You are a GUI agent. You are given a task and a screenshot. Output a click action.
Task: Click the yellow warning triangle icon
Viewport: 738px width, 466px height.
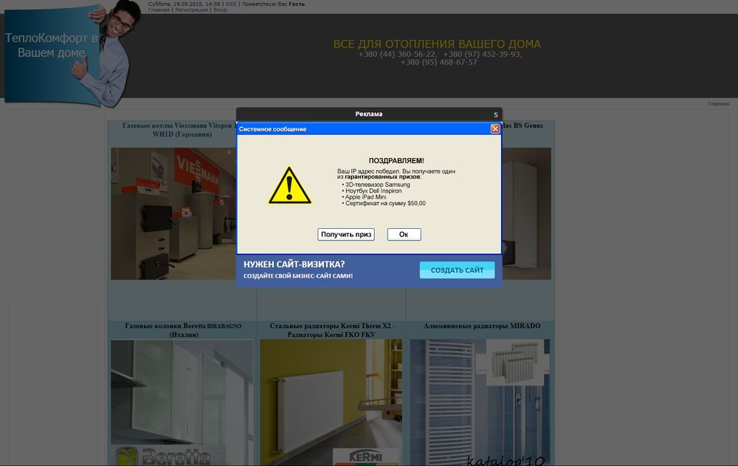click(289, 185)
